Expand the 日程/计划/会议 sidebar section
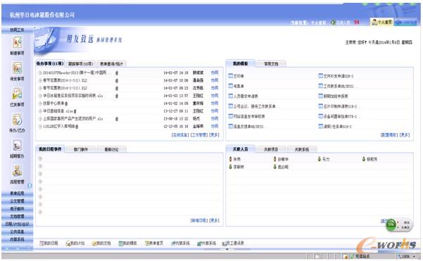 click(x=17, y=224)
